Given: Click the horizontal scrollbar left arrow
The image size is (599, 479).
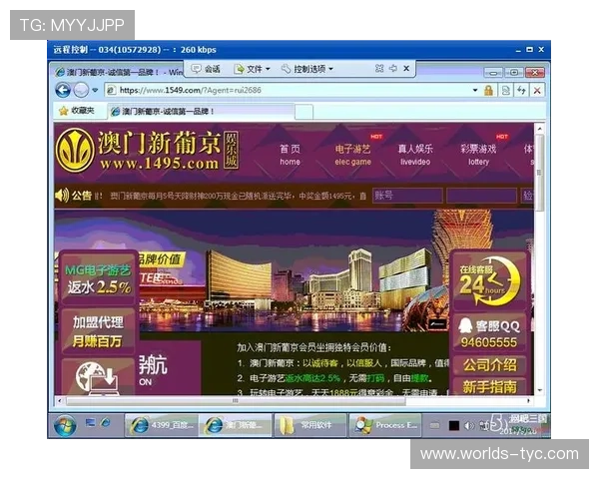Looking at the screenshot, I should coord(59,401).
